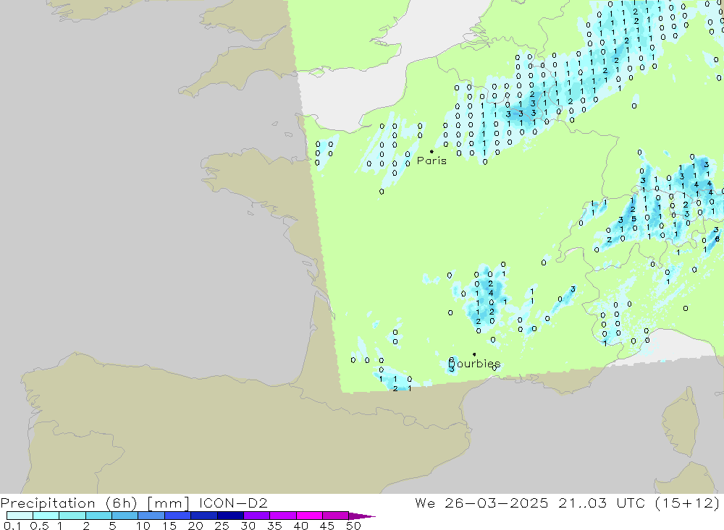Image resolution: width=724 pixels, height=530 pixels.
Task: Select the 0.5–1 mm legend swatch
Action: [46, 516]
